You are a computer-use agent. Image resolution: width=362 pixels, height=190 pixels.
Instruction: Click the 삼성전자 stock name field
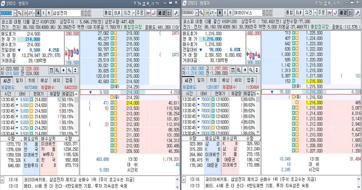pos(72,13)
